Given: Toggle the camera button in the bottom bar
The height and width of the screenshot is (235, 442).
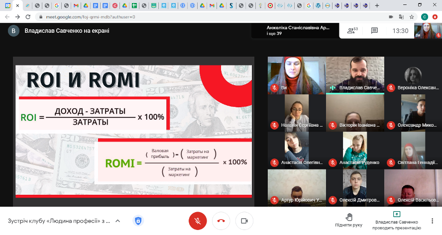Looking at the screenshot, I should coord(244,221).
